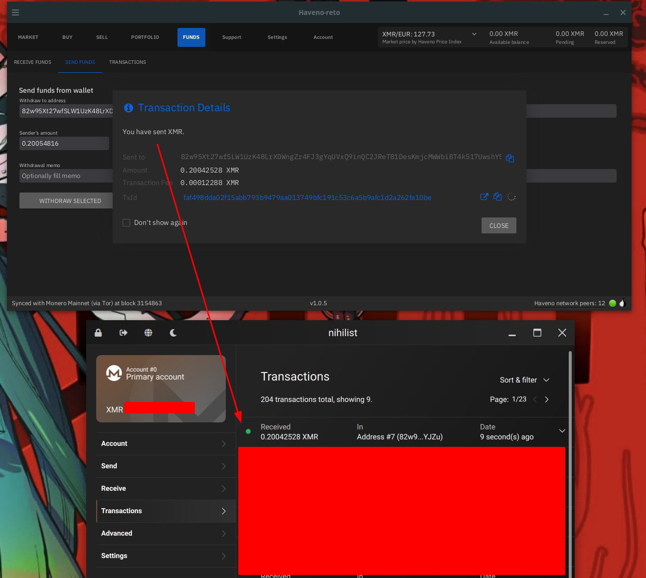Maximize the nihilist Monero wallet window
This screenshot has height=578, width=646.
point(537,333)
